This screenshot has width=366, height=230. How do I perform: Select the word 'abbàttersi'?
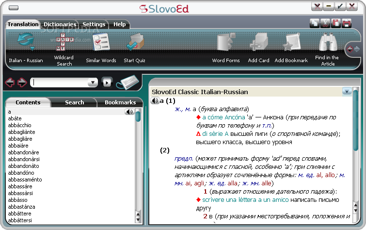20,220
